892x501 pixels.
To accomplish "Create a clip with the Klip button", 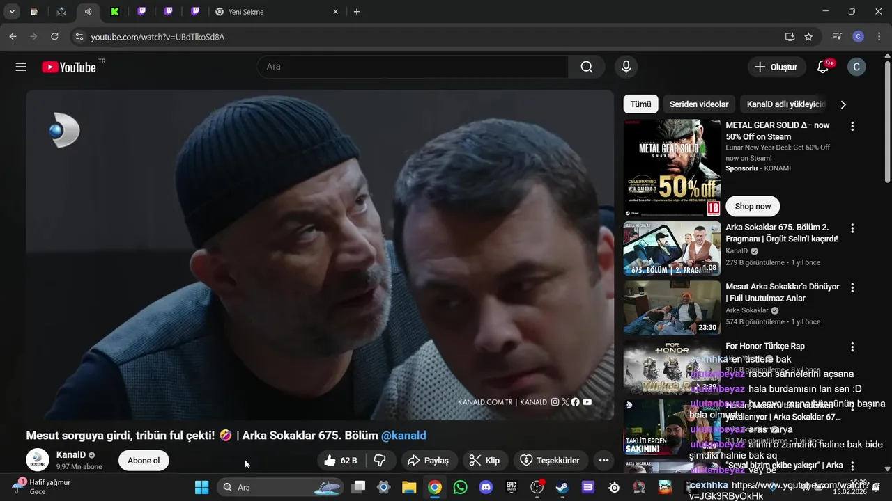I will (485, 461).
